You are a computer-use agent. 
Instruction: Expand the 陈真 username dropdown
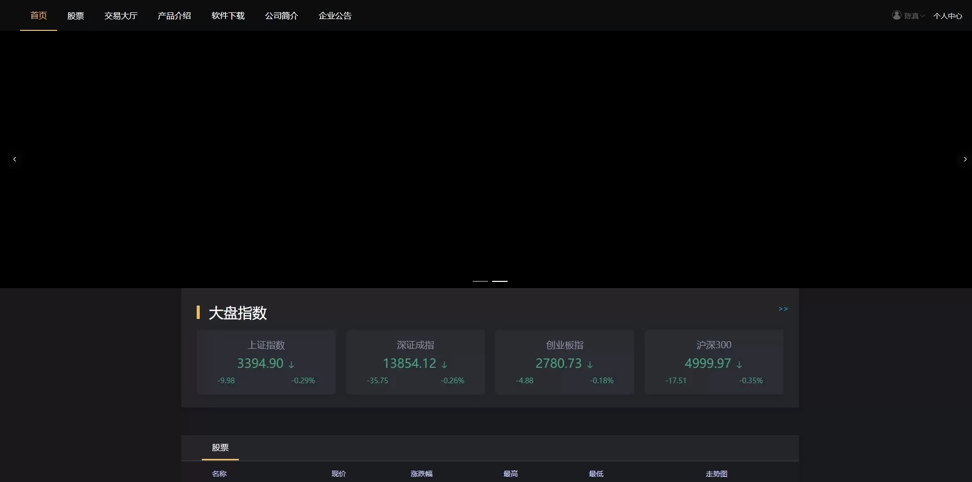tap(914, 16)
